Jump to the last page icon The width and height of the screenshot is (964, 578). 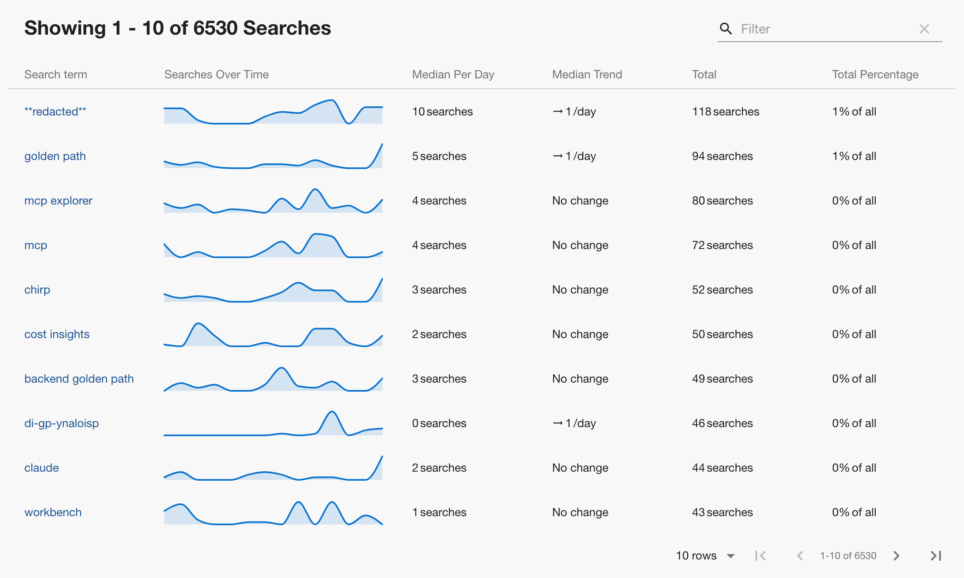pyautogui.click(x=936, y=556)
